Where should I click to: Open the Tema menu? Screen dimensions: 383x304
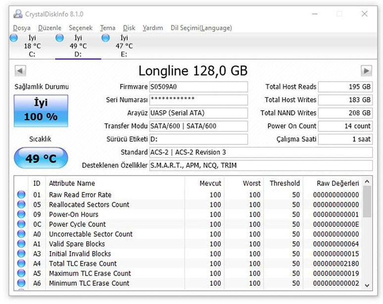(107, 28)
